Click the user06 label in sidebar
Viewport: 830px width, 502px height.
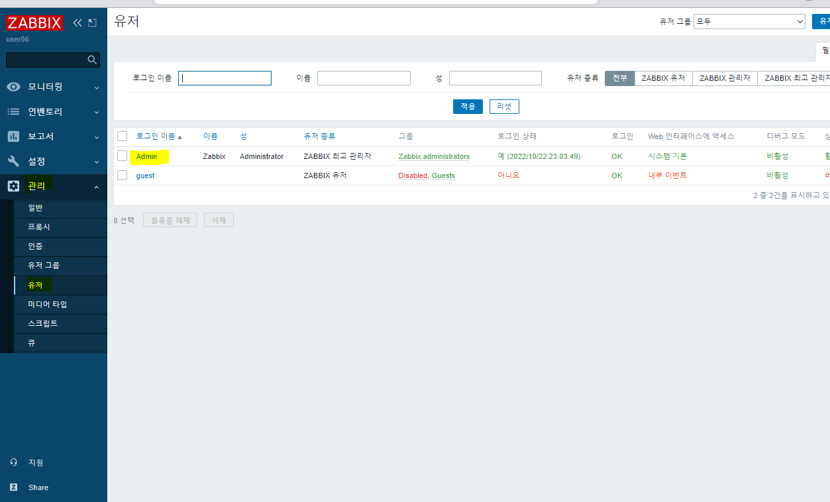18,39
